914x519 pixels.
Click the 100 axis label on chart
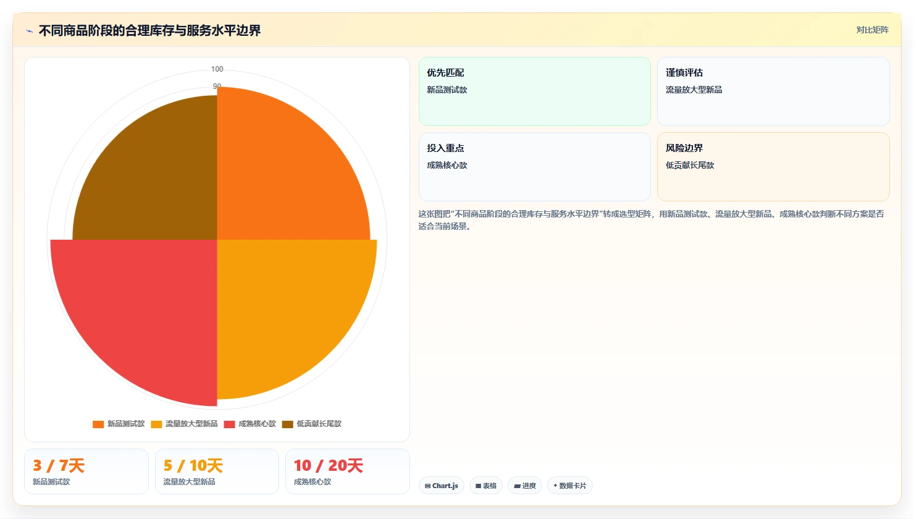click(x=217, y=69)
